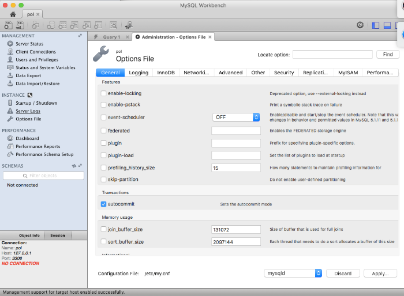The image size is (404, 296).
Task: Uncheck the autocommit checkbox
Action: pyautogui.click(x=103, y=204)
